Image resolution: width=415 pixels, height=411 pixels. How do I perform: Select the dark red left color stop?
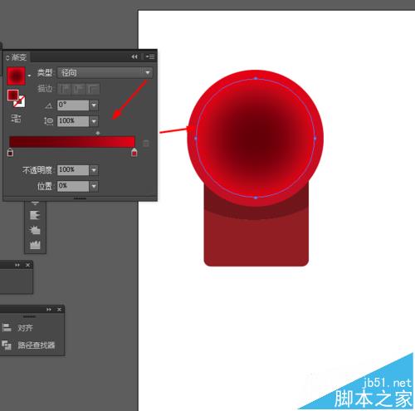(x=10, y=152)
